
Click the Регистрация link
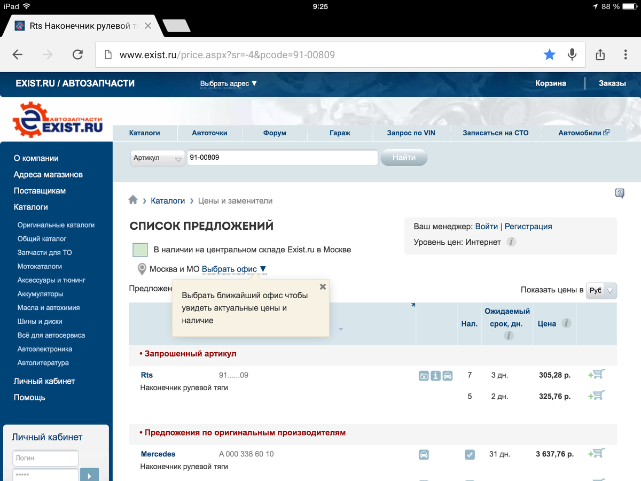click(528, 226)
